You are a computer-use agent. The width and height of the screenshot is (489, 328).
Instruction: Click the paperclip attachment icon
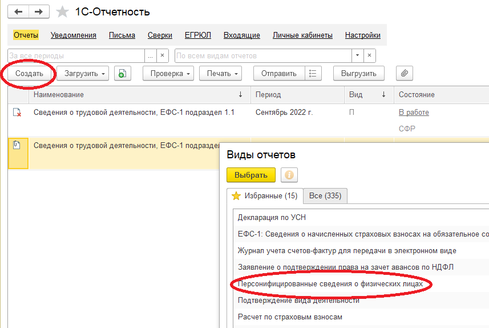click(404, 73)
